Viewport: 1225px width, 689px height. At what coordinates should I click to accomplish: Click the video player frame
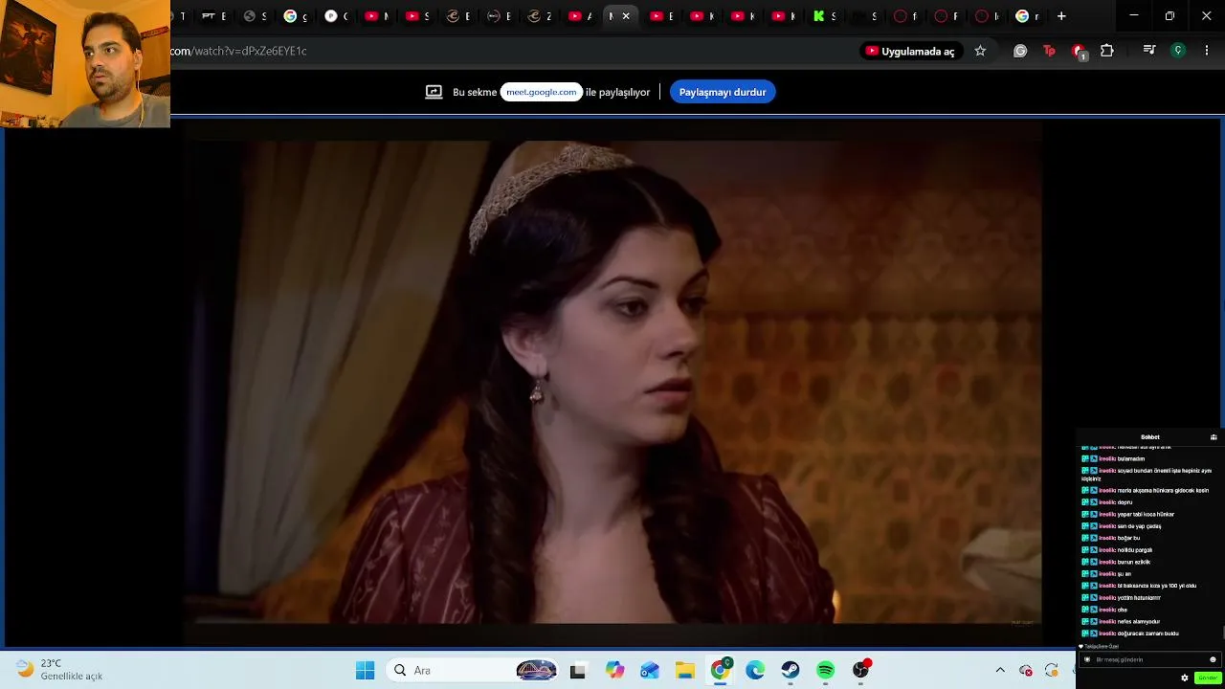[x=612, y=382]
